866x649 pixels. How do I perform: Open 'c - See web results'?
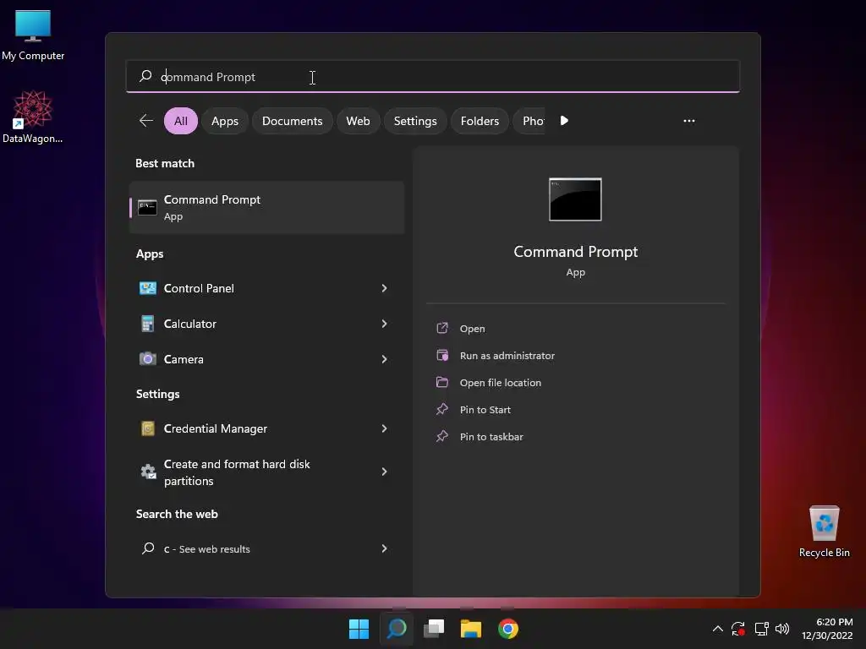coord(266,548)
